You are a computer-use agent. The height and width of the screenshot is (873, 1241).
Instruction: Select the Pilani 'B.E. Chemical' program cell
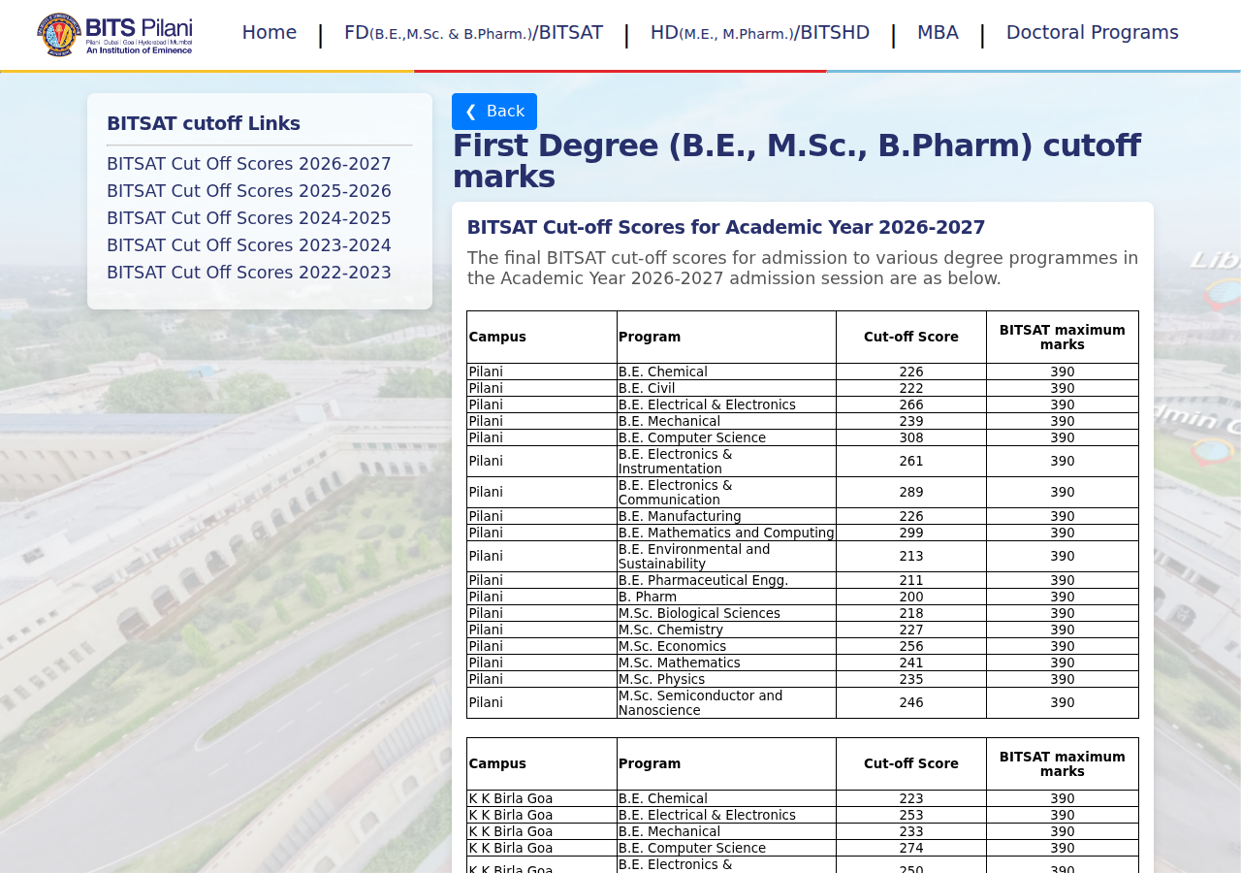[726, 372]
